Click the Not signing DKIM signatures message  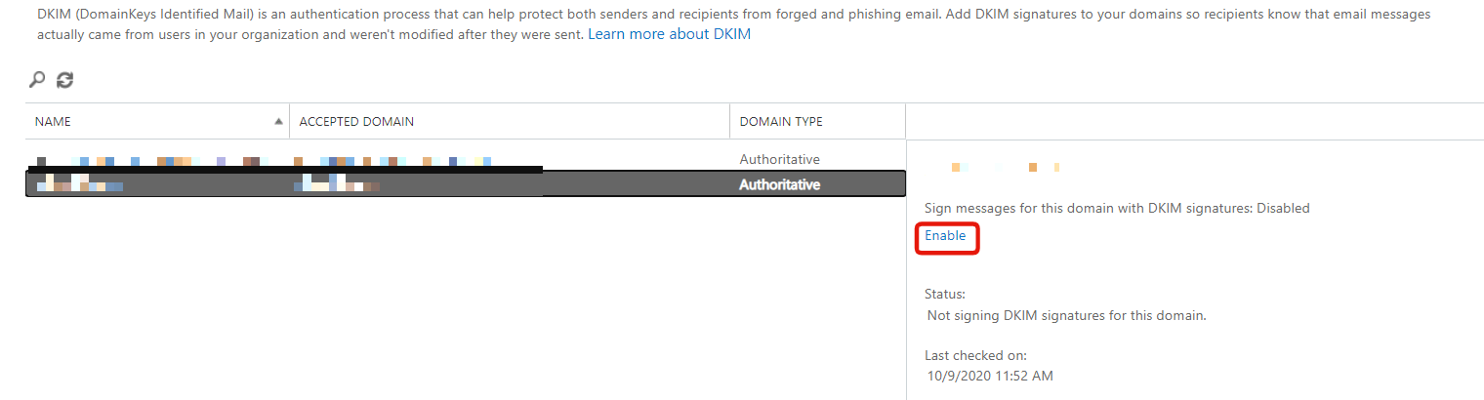click(1066, 315)
